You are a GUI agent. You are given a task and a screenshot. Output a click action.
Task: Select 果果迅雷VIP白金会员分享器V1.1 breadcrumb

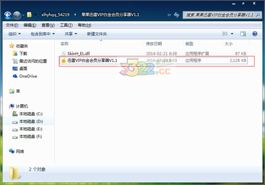click(x=110, y=15)
